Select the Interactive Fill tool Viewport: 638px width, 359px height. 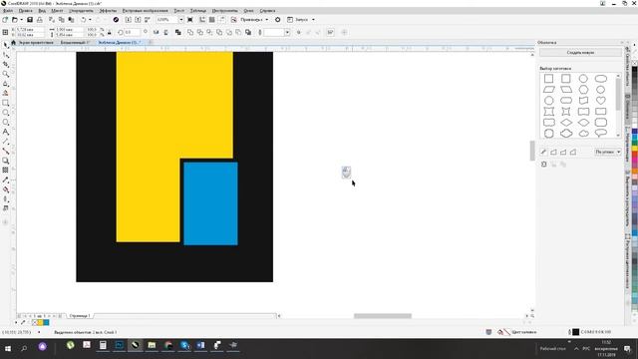pos(5,189)
